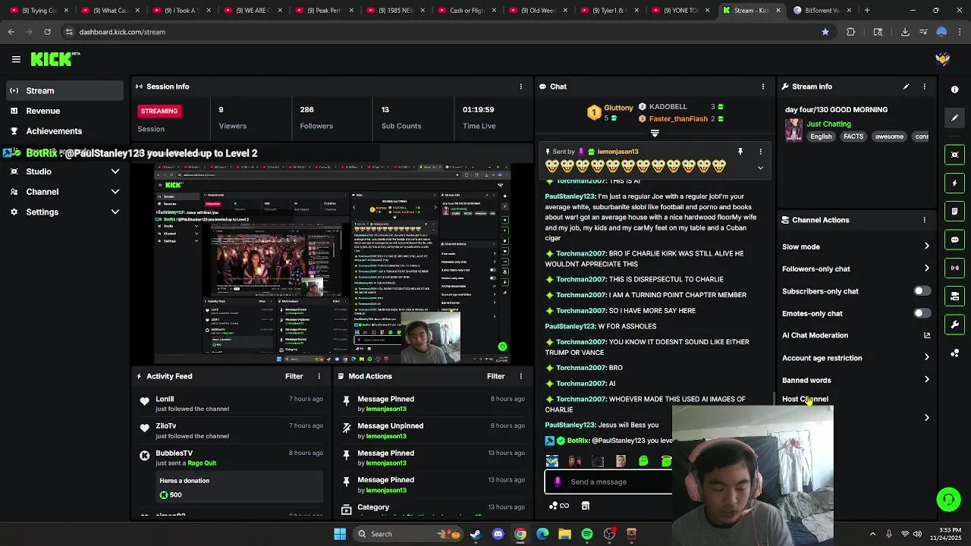971x546 pixels.
Task: Open pinned message three-dot options
Action: click(760, 152)
